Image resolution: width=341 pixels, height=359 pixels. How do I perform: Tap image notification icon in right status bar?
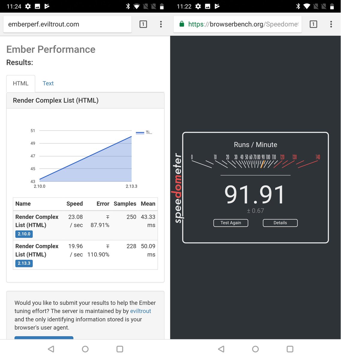(x=208, y=6)
